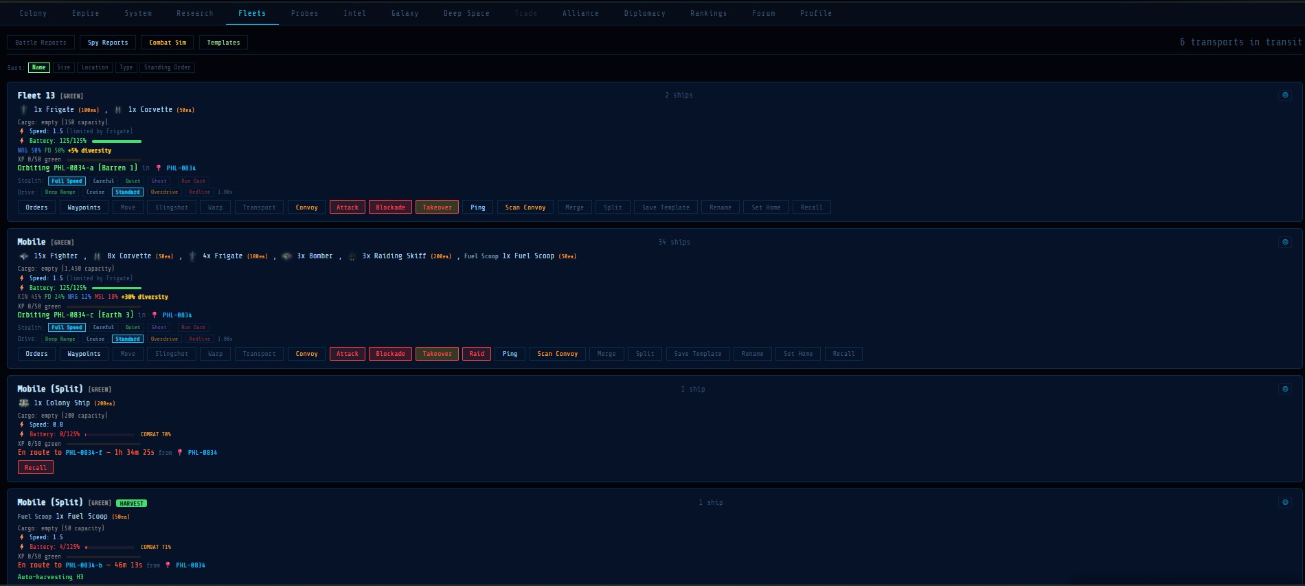Go to Galaxy tab

pyautogui.click(x=405, y=13)
